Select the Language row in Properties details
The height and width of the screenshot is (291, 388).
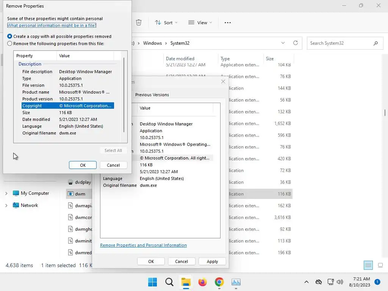click(158, 178)
